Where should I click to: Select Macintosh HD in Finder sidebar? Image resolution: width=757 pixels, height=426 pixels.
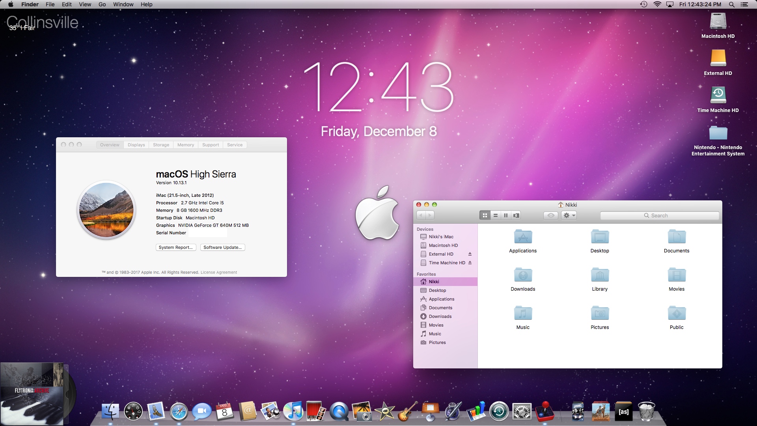click(x=446, y=245)
